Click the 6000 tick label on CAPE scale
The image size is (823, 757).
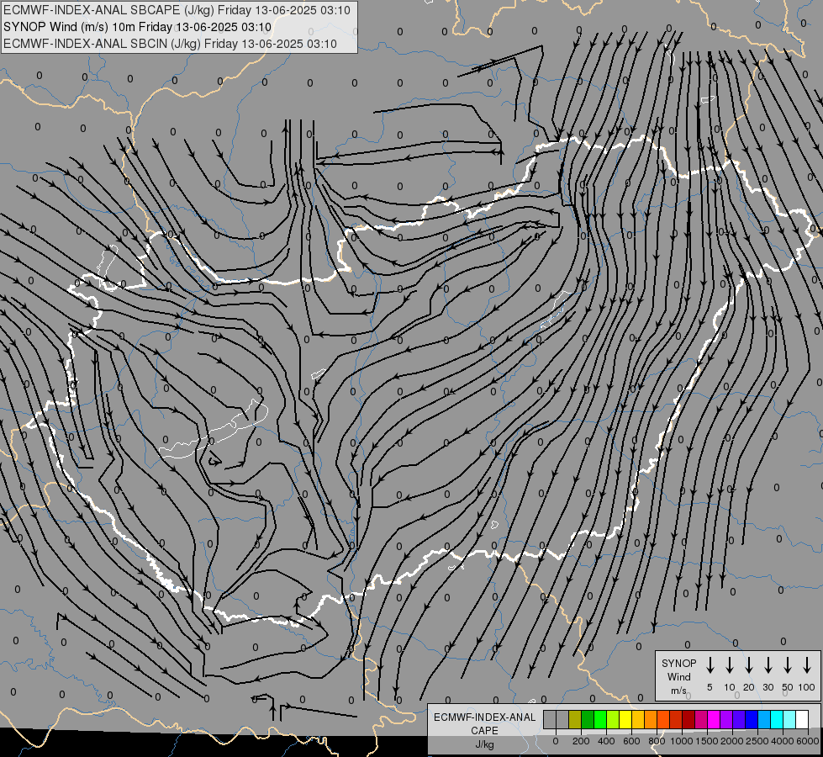[808, 741]
